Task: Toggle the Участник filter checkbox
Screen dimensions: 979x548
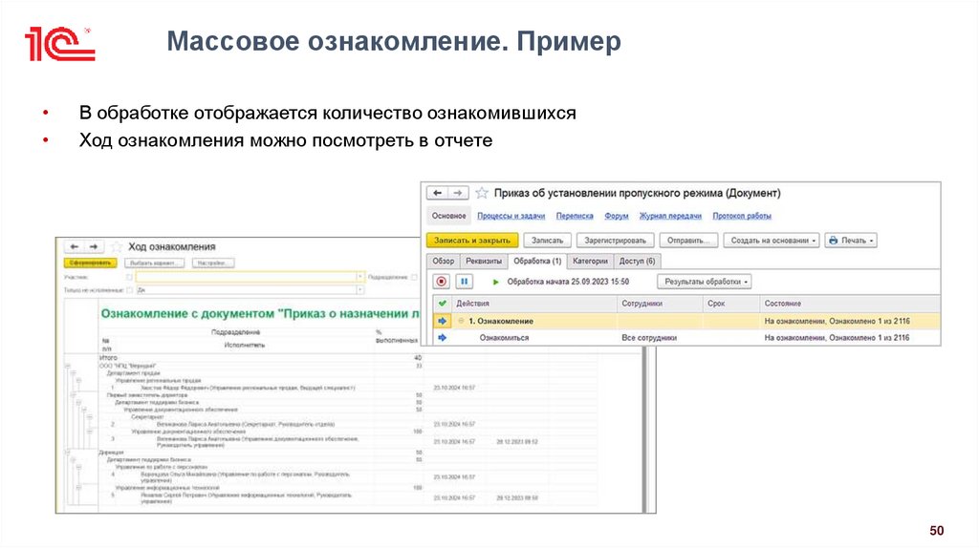Action: (x=130, y=277)
